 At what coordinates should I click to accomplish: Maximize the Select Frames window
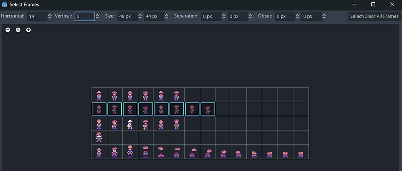pyautogui.click(x=373, y=4)
